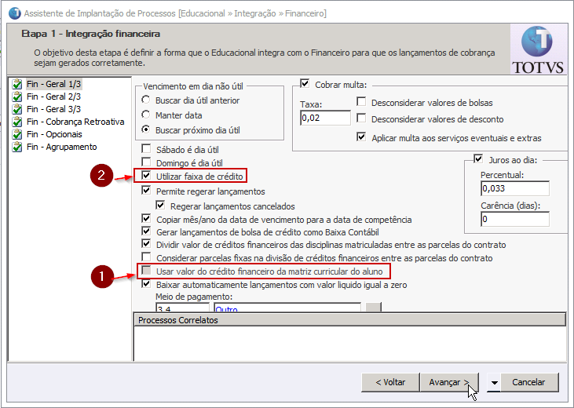Click the Fin - Geral 2/3 checkmark icon
The width and height of the screenshot is (574, 408).
click(x=17, y=97)
